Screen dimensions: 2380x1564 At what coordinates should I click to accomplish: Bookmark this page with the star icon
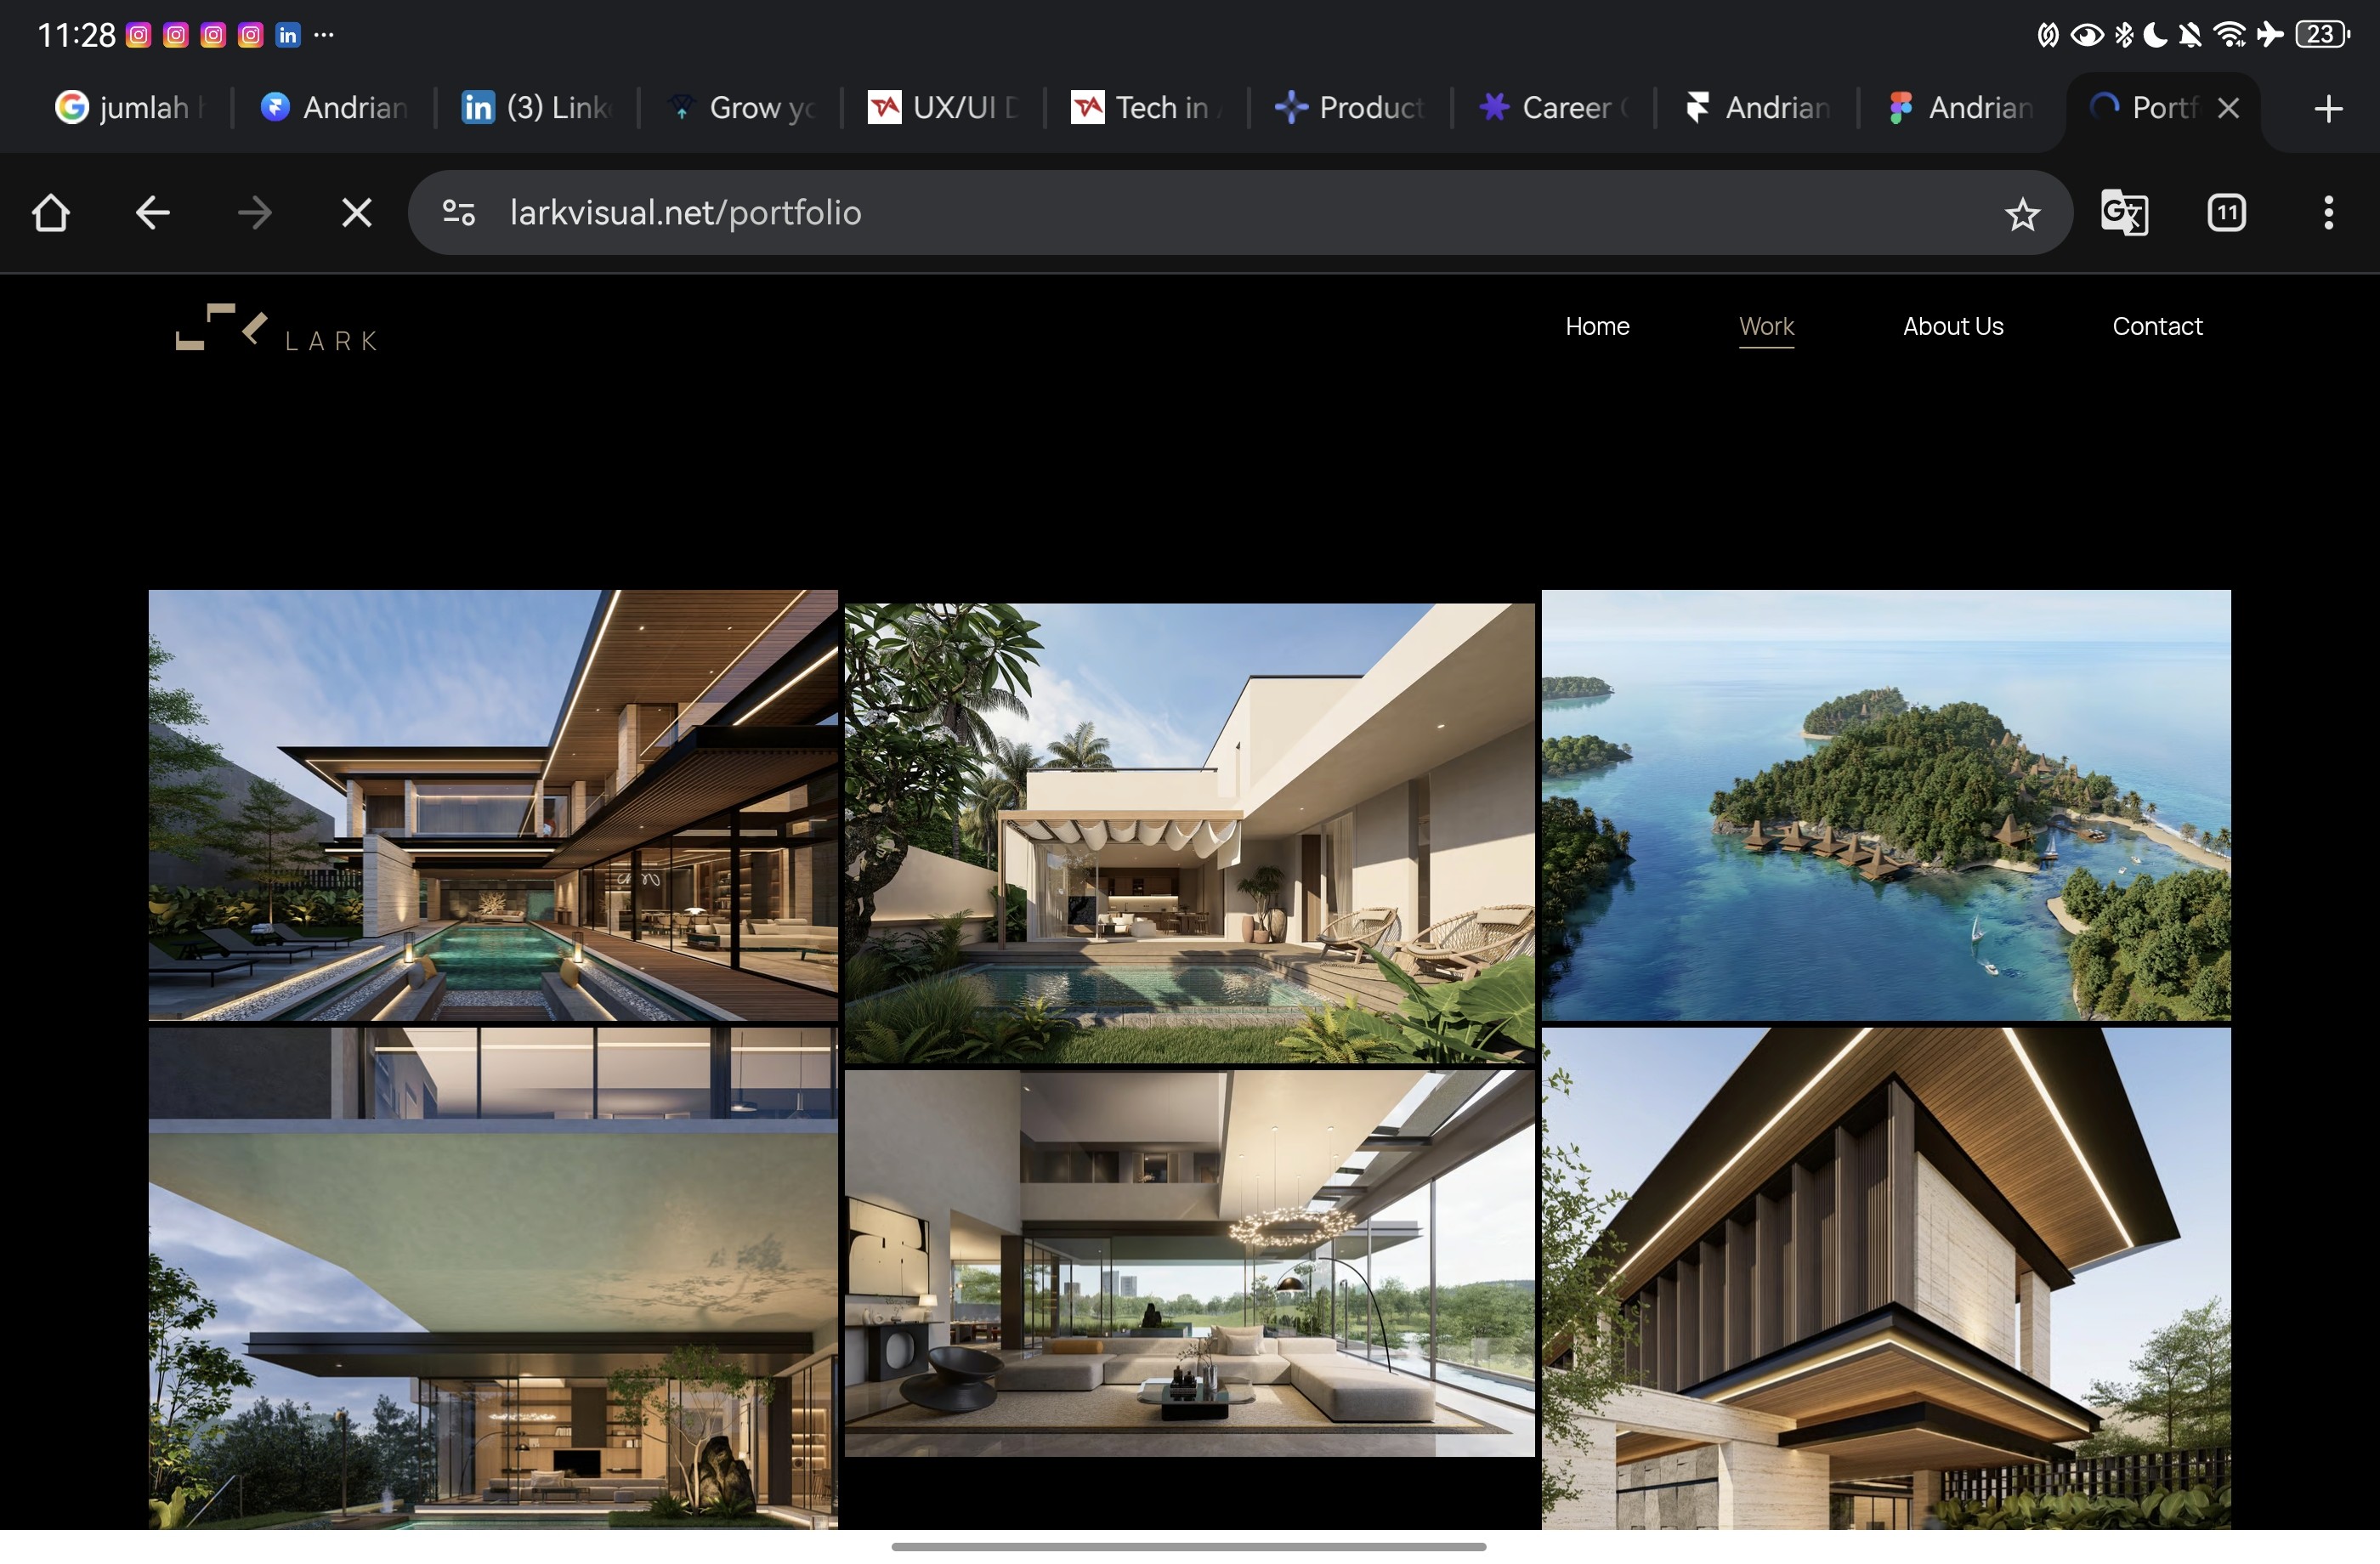click(x=2022, y=213)
